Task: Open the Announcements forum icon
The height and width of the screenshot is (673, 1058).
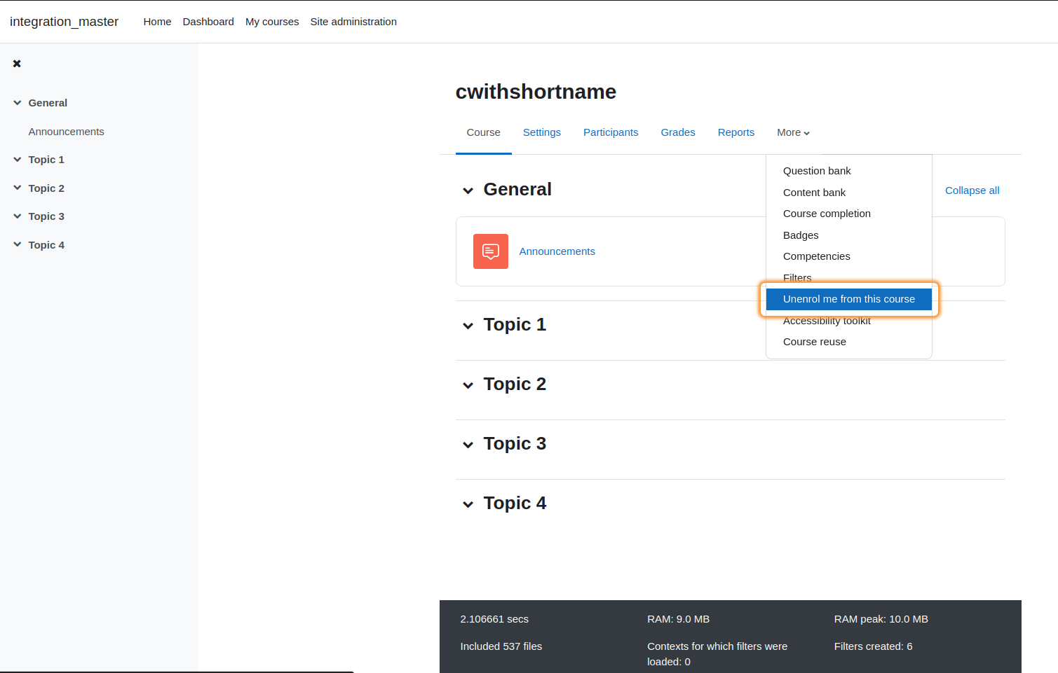Action: [x=491, y=251]
